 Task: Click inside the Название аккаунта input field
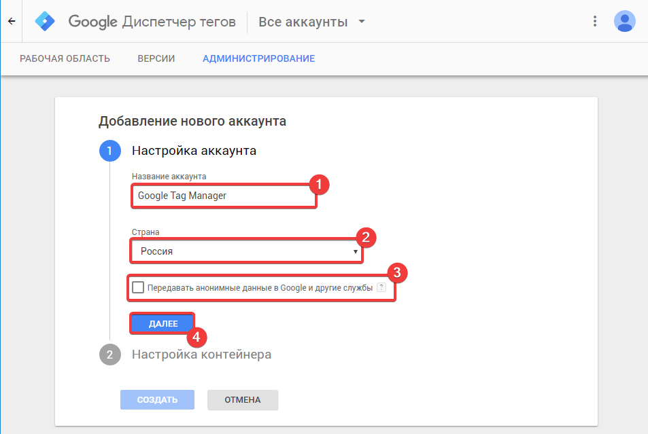(x=224, y=196)
